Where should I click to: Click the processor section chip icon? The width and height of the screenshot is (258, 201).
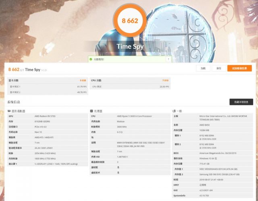[92, 111]
